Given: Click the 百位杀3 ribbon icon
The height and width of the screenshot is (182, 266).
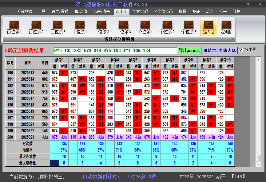Looking at the screenshot, I should [58, 27].
